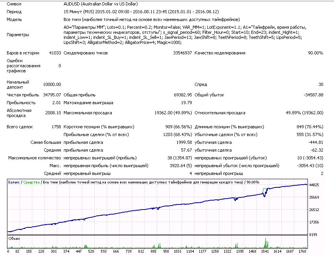334x255 pixels.
Task: Click the 'Объем' volume panel label
Action: tap(14, 239)
